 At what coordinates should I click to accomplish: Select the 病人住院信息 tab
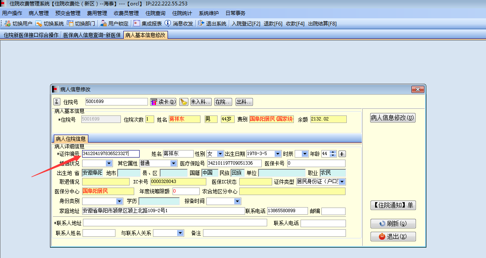71,139
